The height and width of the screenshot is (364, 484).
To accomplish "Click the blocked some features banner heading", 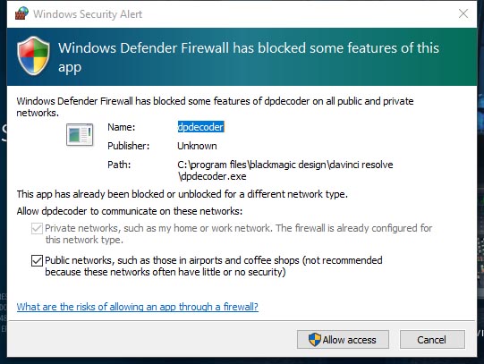I will 249,57.
